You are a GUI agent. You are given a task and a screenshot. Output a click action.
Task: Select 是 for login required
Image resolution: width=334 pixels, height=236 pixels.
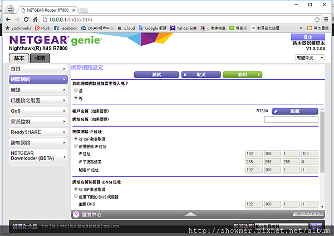pyautogui.click(x=76, y=90)
